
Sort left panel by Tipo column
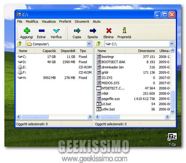coord(85,51)
